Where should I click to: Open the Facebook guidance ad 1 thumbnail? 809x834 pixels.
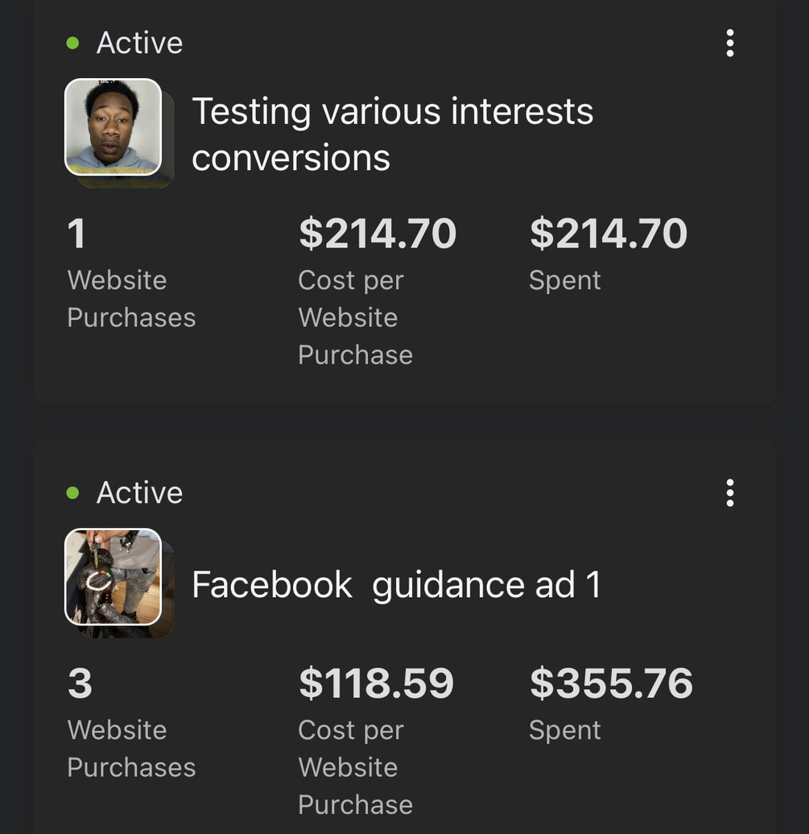(113, 577)
